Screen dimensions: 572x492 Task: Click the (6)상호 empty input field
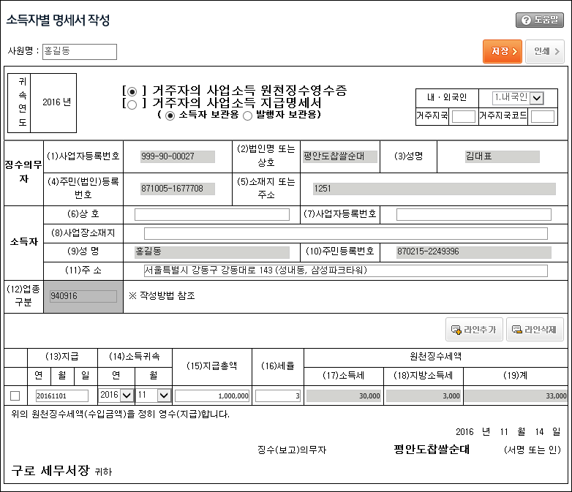212,214
